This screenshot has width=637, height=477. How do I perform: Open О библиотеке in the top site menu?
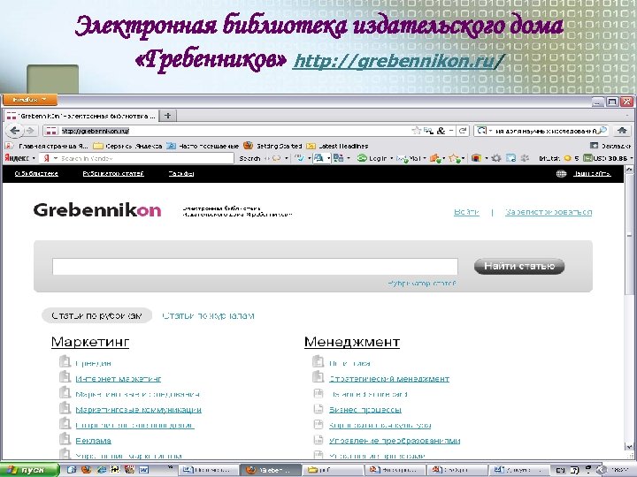pos(36,174)
